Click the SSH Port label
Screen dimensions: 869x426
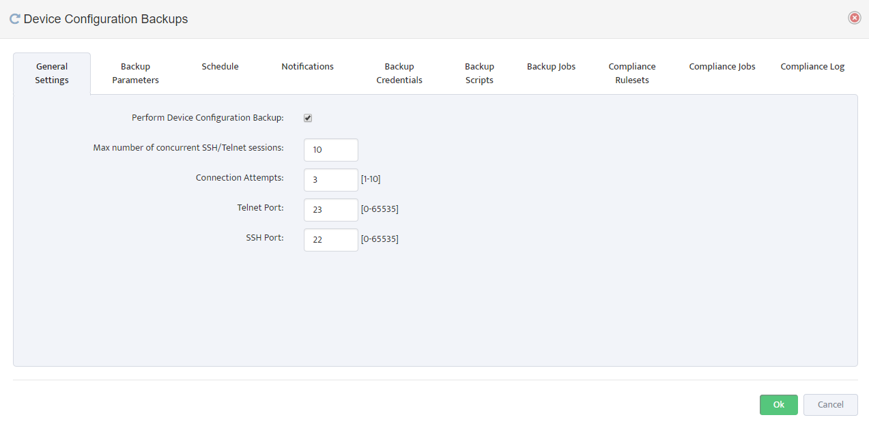click(265, 238)
